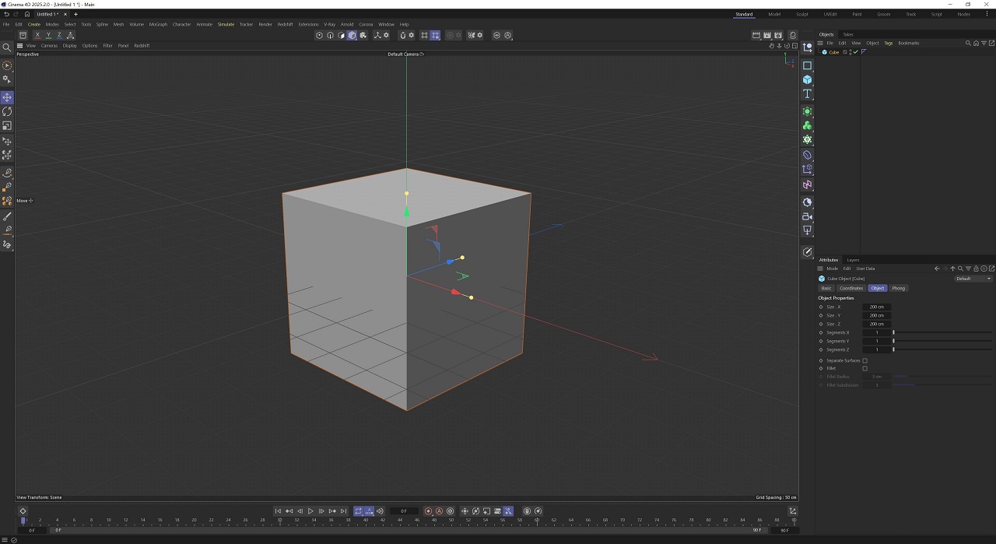Click the Record Active Objects button
996x544 pixels.
(x=428, y=511)
